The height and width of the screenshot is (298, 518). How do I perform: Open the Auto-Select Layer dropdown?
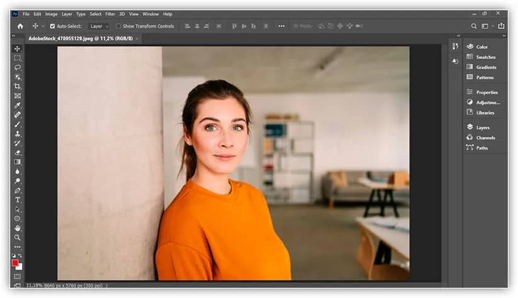(99, 26)
